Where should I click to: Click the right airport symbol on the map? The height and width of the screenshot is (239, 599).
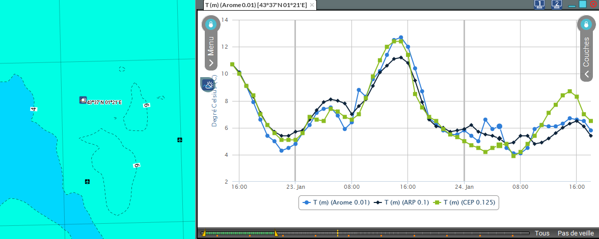(179, 140)
